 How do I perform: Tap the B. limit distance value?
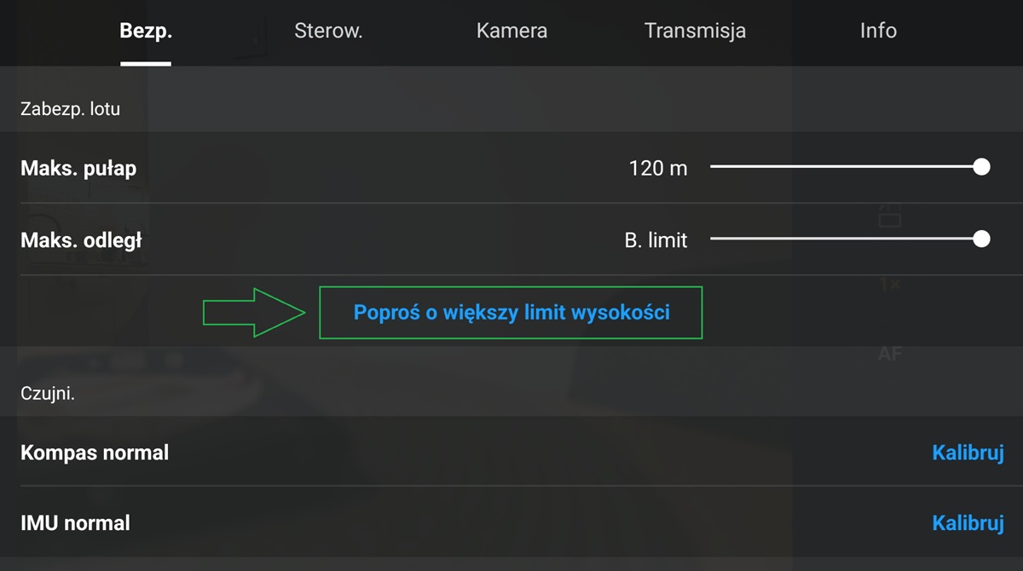point(656,240)
